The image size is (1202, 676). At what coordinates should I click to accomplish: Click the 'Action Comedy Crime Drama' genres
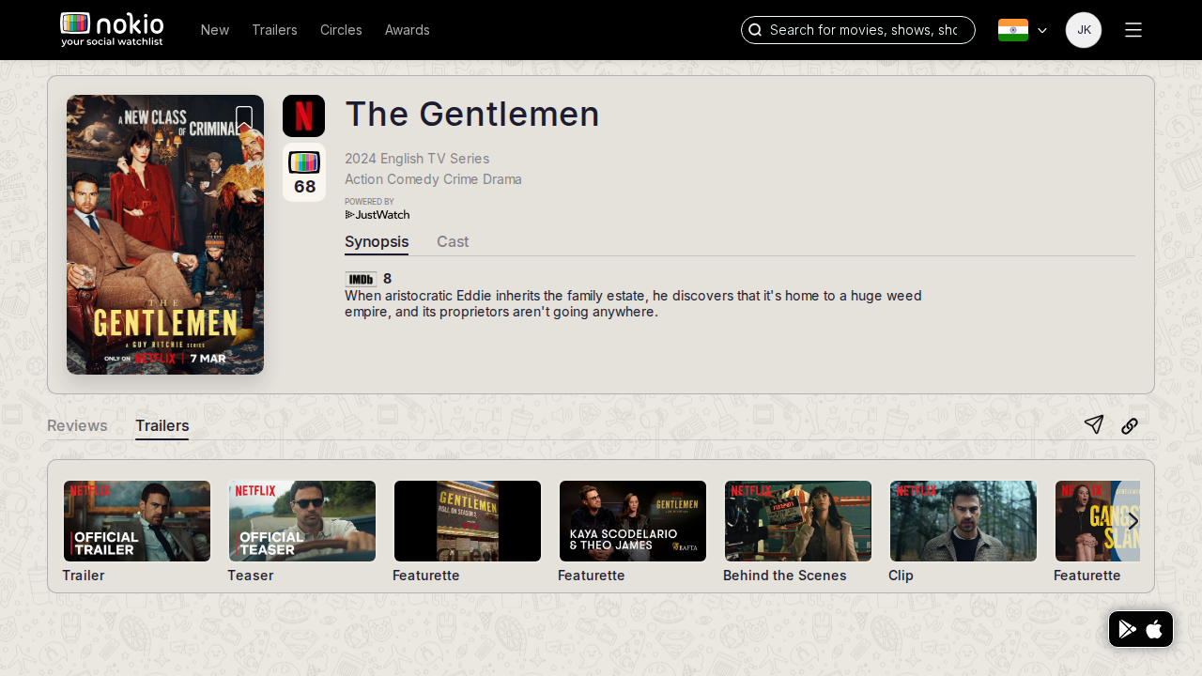(433, 179)
